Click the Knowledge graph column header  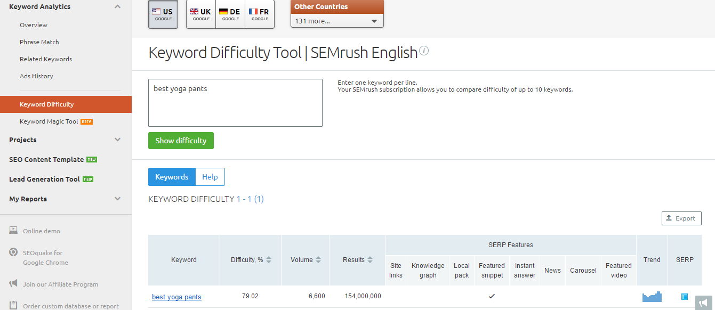(428, 270)
